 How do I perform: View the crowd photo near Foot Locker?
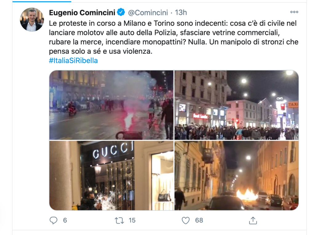coord(237,105)
